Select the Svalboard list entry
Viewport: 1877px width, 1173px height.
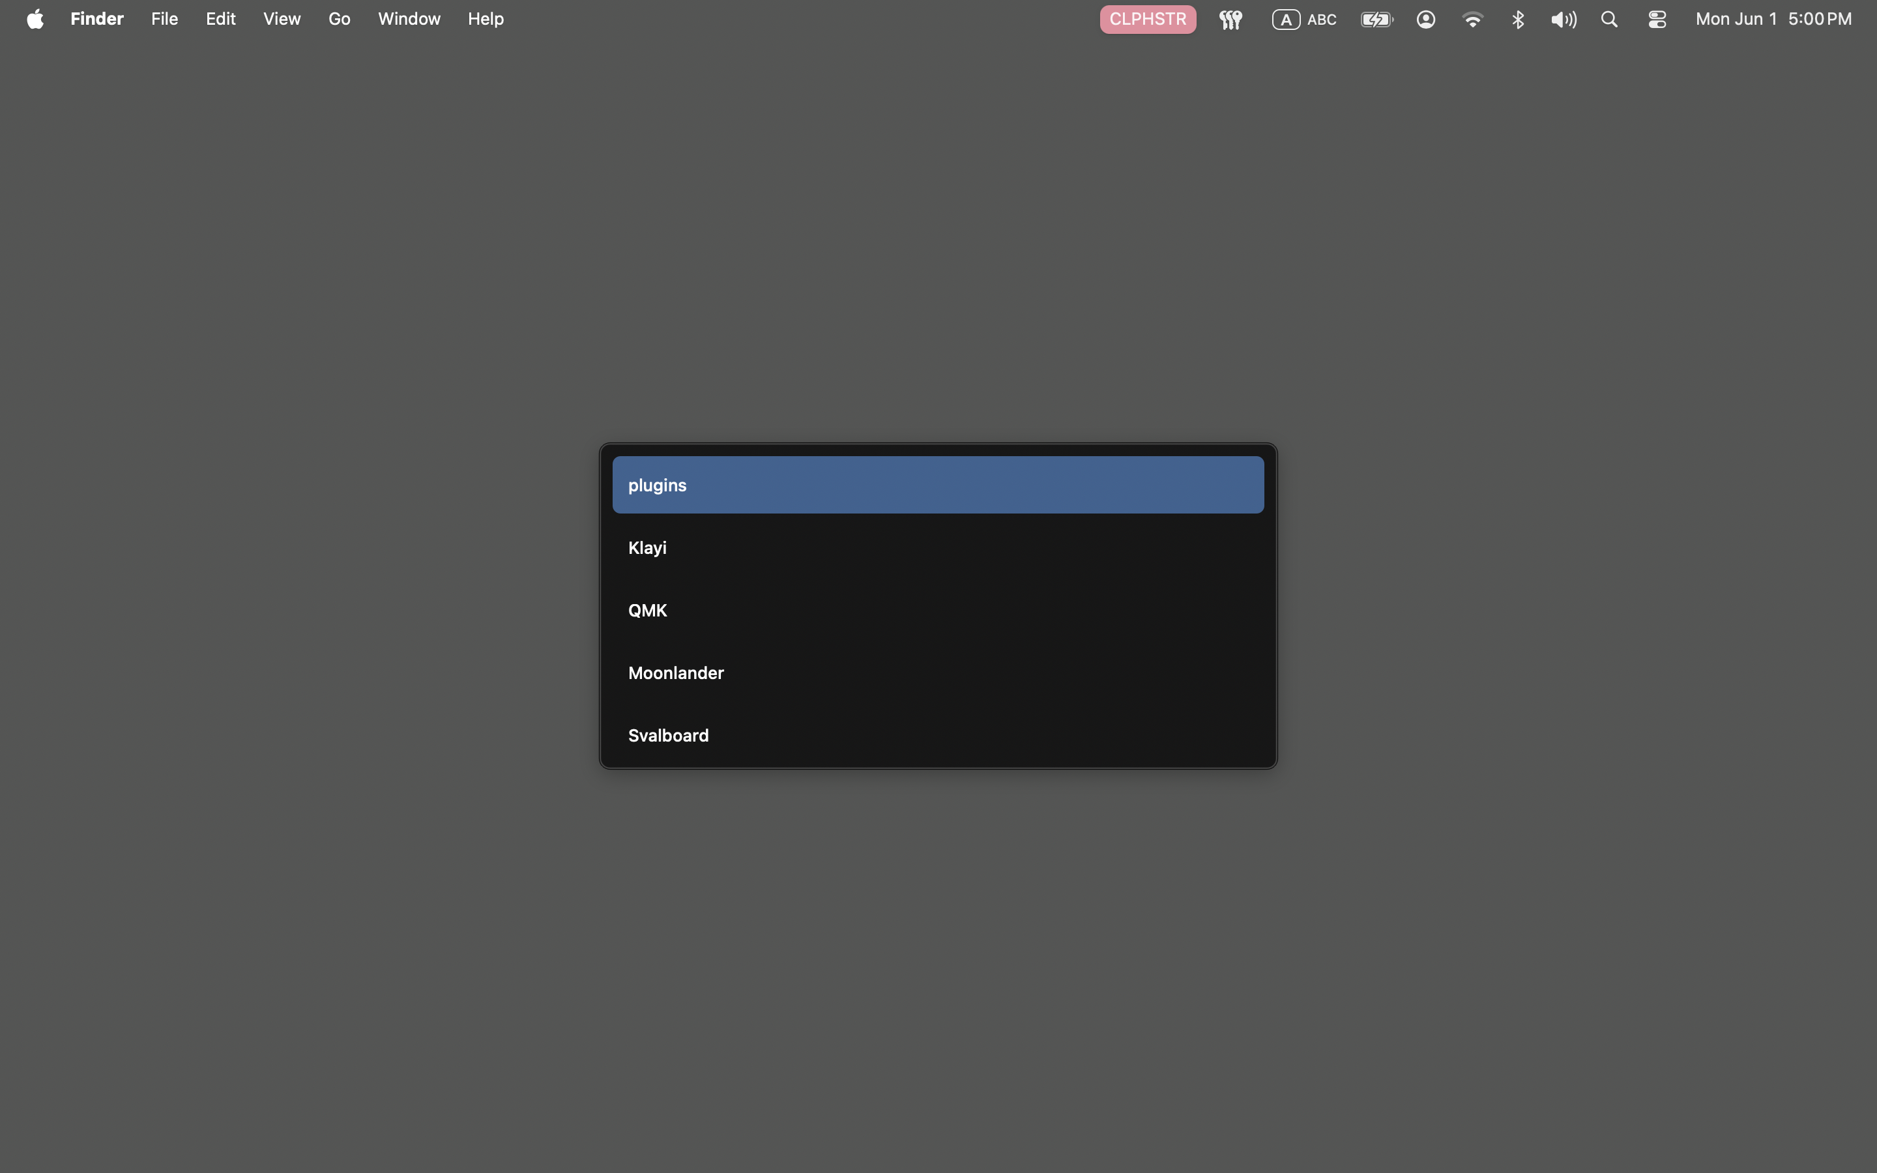pos(938,736)
